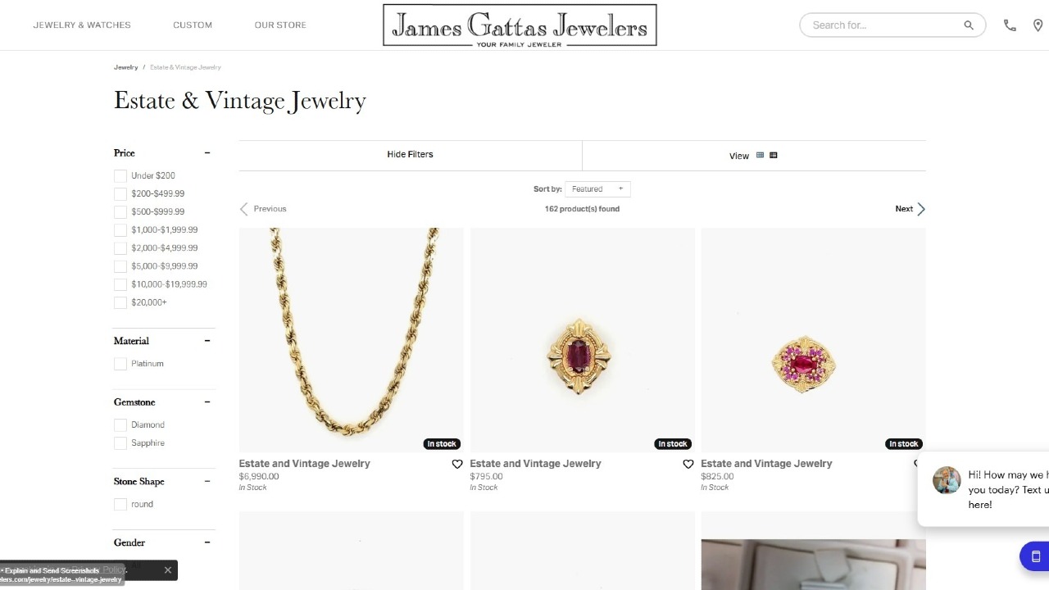
Task: Open the JEWELRY & WATCHES menu
Action: 82,25
